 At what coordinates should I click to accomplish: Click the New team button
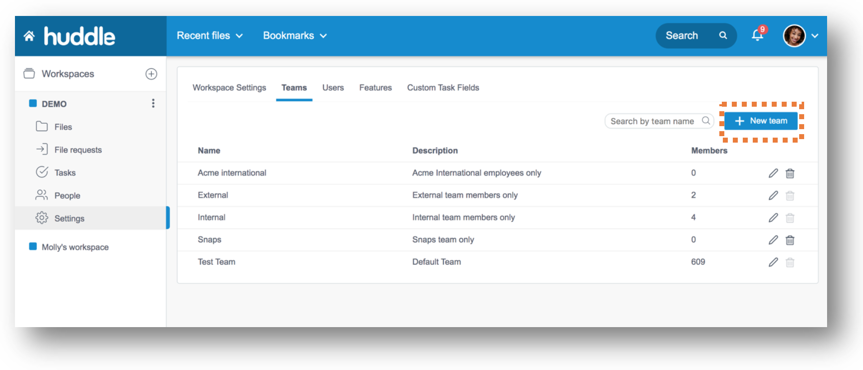pos(761,121)
